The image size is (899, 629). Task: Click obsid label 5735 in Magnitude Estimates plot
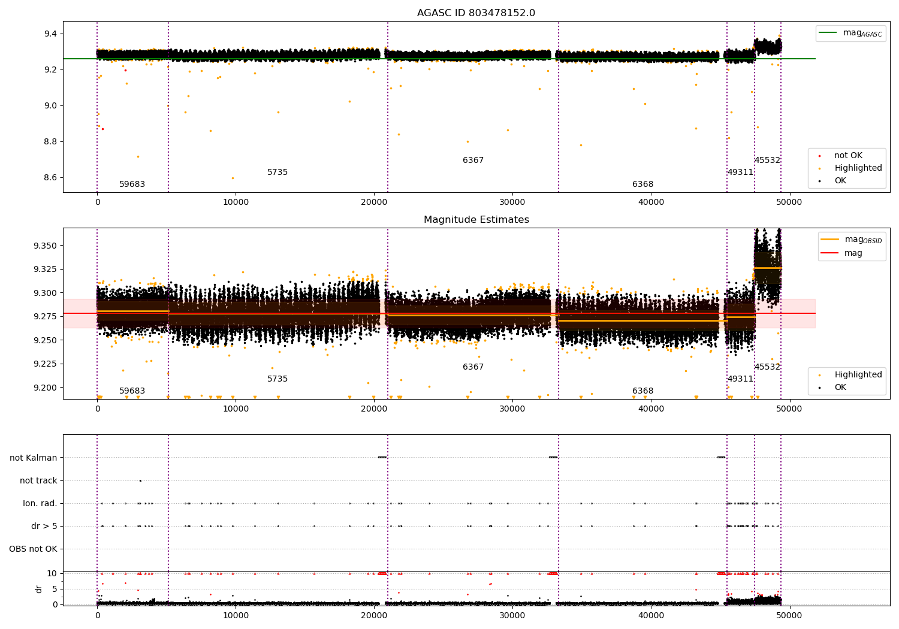[277, 379]
